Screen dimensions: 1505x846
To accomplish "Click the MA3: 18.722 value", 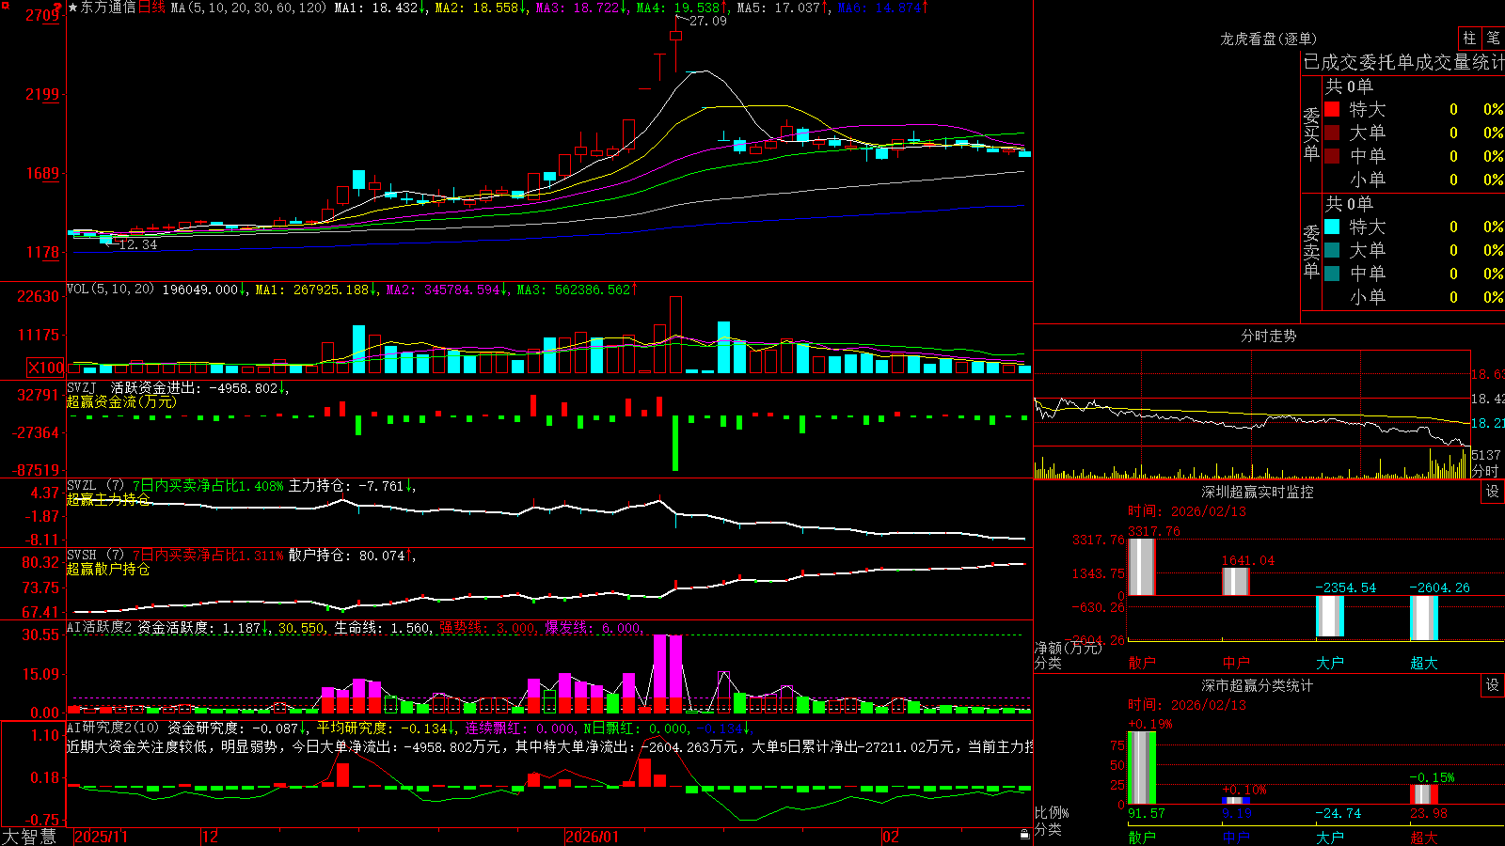I will [580, 8].
